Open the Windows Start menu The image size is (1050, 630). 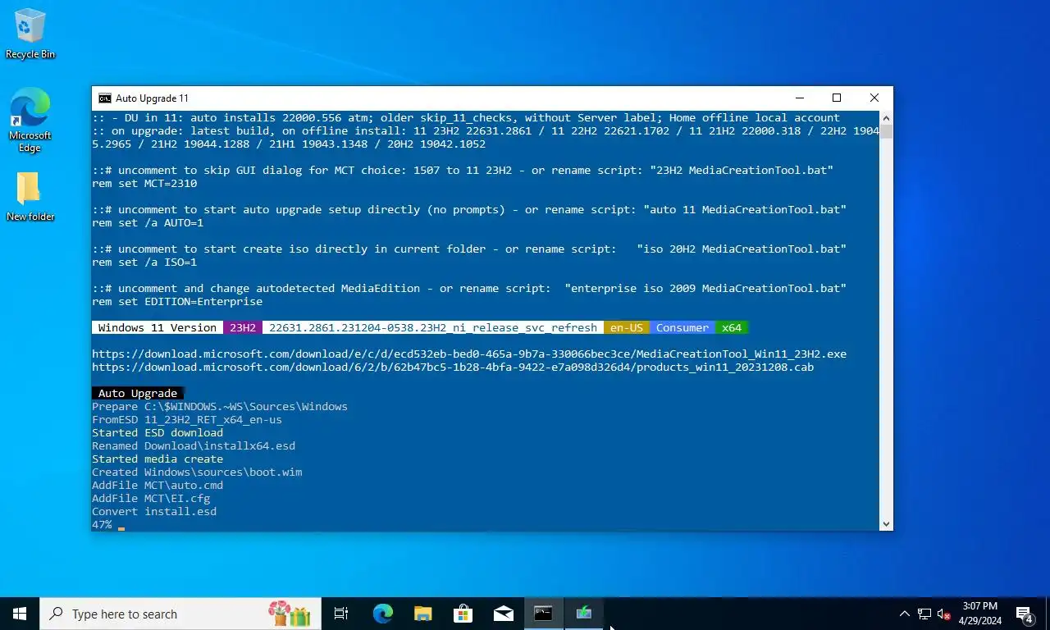click(x=20, y=614)
